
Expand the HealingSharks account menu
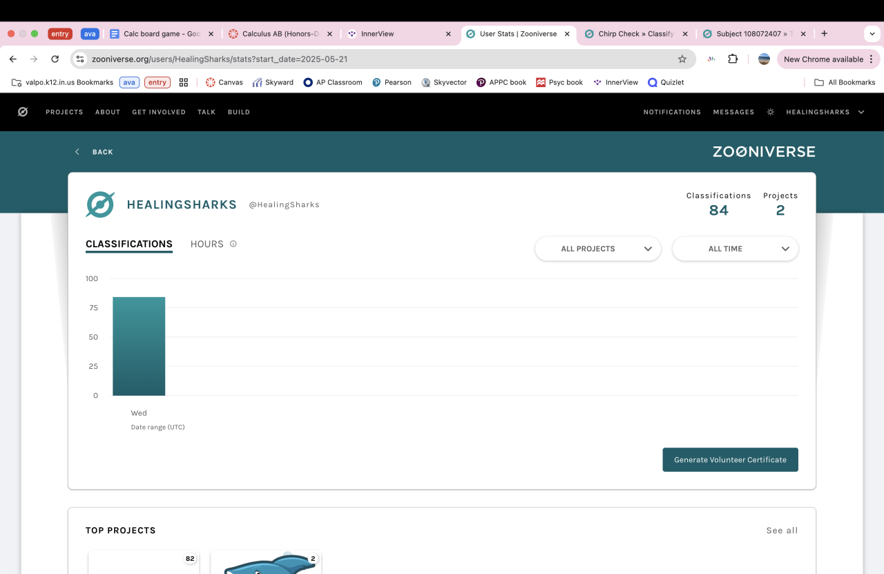[x=825, y=112]
